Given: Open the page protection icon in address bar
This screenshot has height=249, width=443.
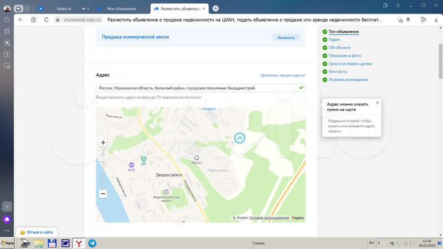Looking at the screenshot, I should pyautogui.click(x=400, y=20).
